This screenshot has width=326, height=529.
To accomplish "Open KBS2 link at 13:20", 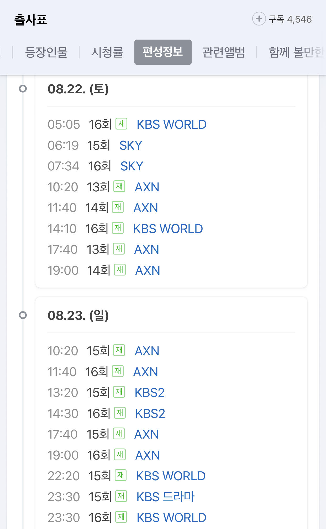I will point(150,393).
